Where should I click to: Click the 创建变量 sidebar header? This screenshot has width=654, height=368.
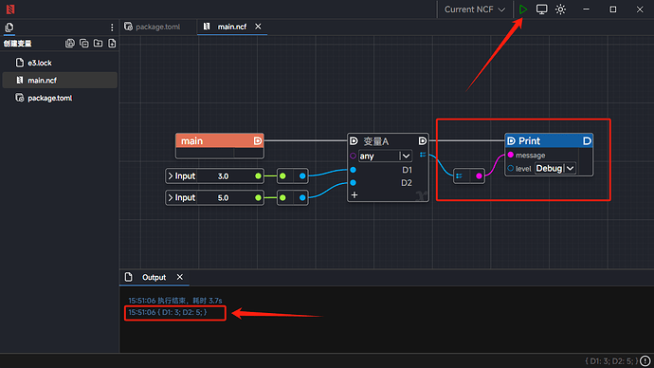coord(17,44)
